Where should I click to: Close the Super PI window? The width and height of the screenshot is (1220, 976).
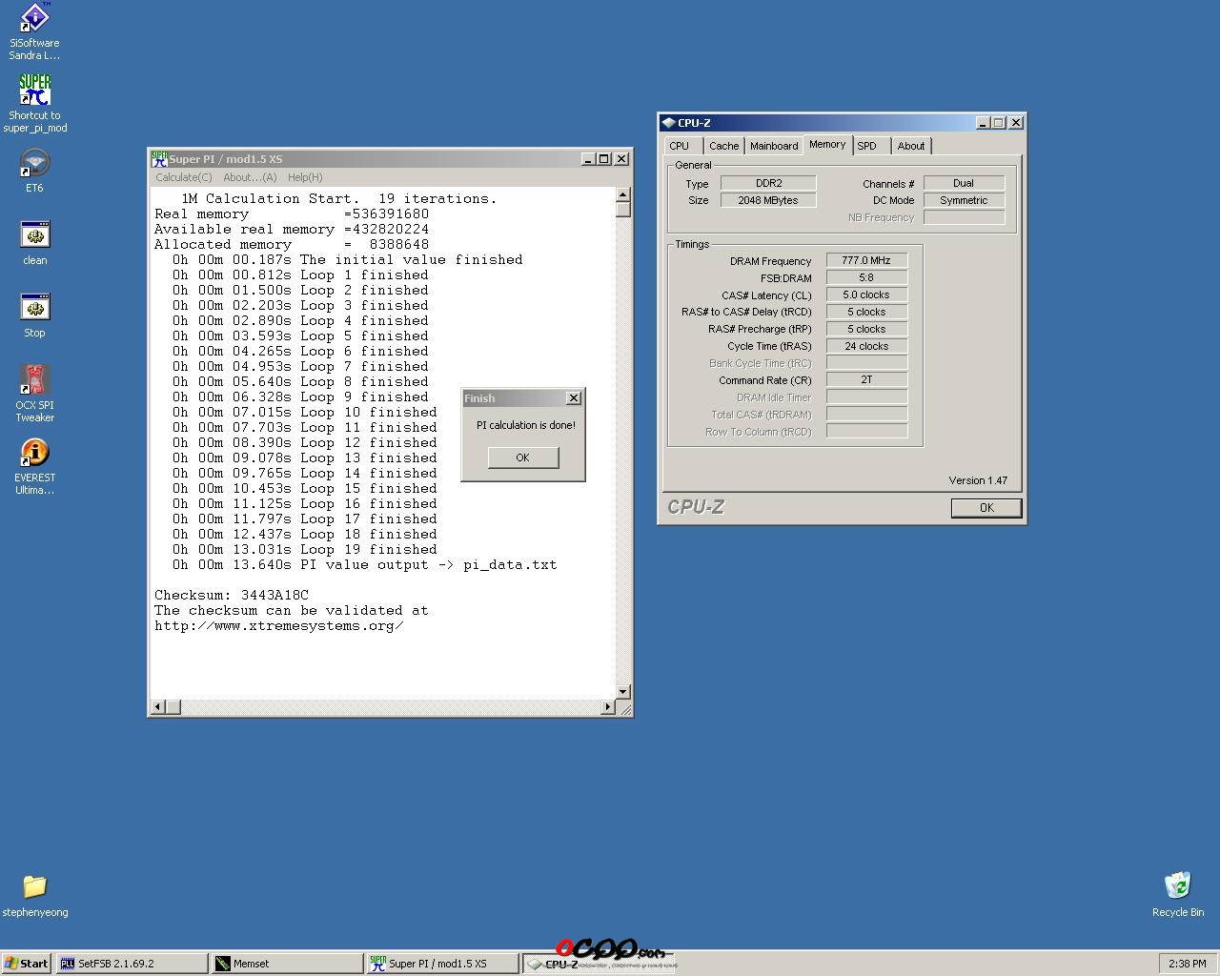coord(621,159)
